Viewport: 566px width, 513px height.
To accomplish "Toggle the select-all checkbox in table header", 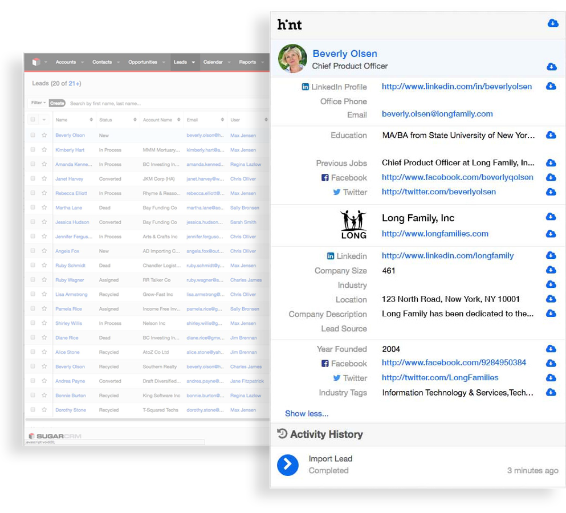I will [x=33, y=120].
